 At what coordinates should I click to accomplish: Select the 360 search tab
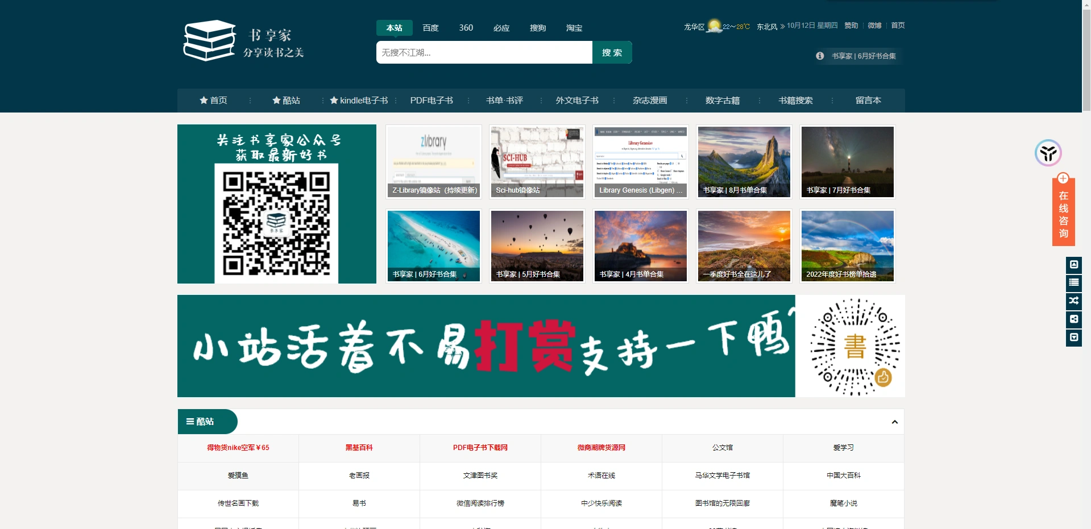coord(466,28)
